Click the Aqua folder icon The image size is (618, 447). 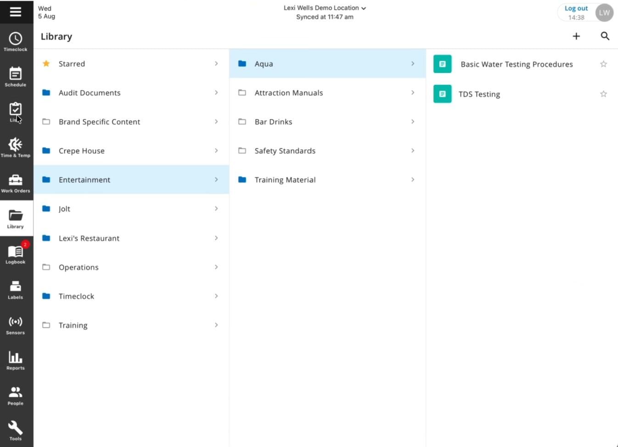point(242,64)
